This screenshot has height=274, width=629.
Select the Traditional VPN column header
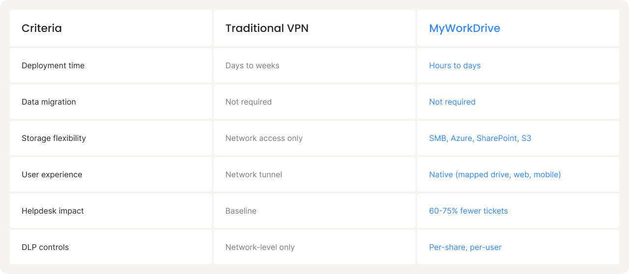point(267,28)
